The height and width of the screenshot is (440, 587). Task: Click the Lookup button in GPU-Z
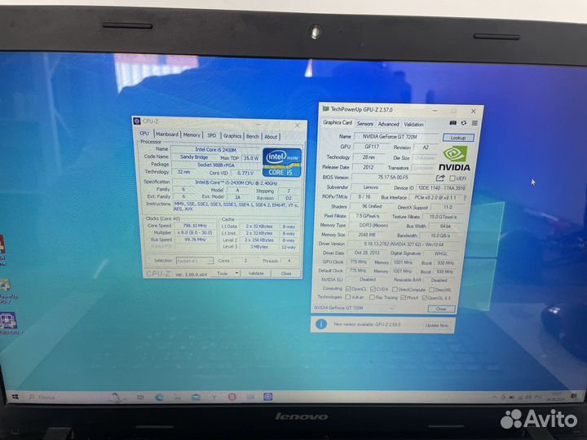tap(458, 138)
